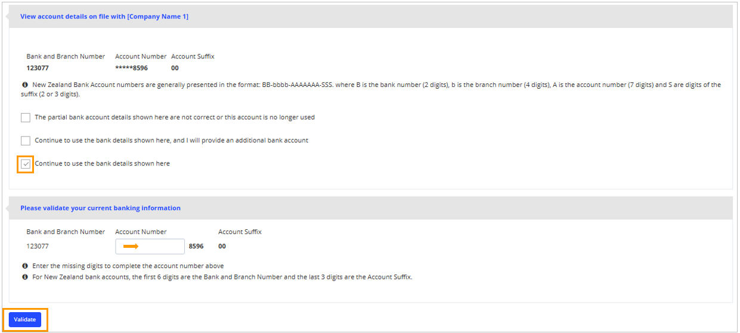Click account suffix 00 in account details section
740x333 pixels.
[x=175, y=68]
